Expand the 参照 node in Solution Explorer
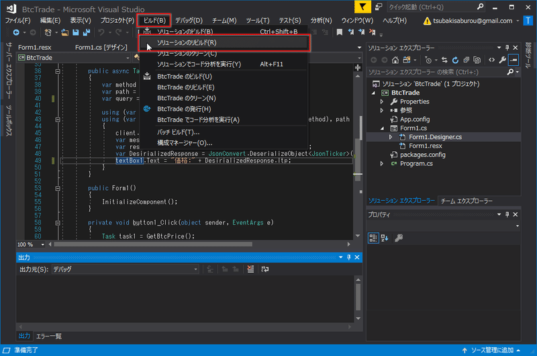 click(382, 110)
